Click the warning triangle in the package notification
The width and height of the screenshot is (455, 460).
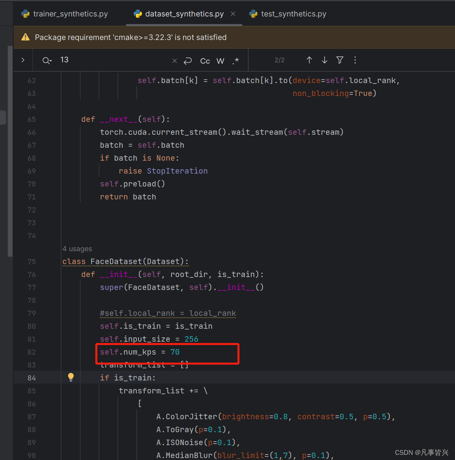[x=25, y=37]
